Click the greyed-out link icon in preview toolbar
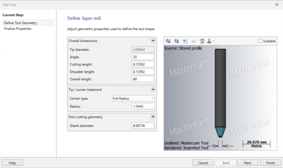The width and height of the screenshot is (283, 168). (x=194, y=41)
